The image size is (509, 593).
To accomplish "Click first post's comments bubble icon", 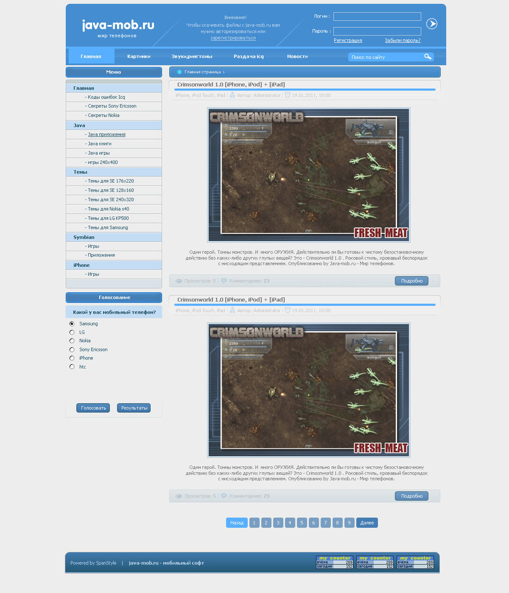I will pyautogui.click(x=224, y=281).
